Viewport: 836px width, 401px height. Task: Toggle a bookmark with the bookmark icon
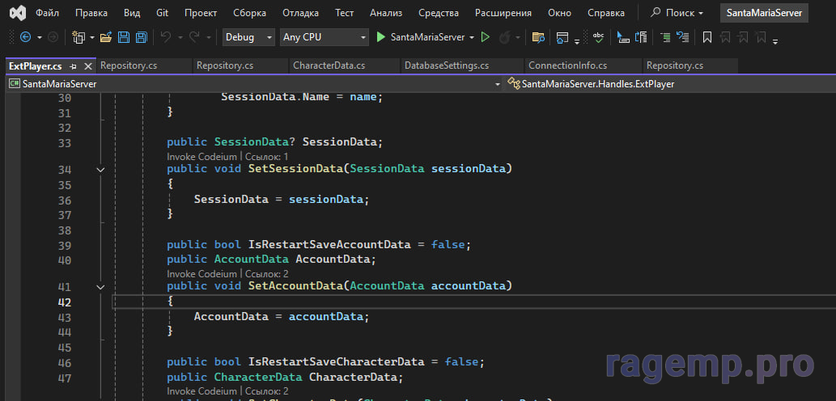click(707, 37)
